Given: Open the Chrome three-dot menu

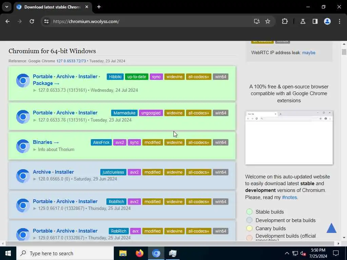Looking at the screenshot, I should coord(340,21).
